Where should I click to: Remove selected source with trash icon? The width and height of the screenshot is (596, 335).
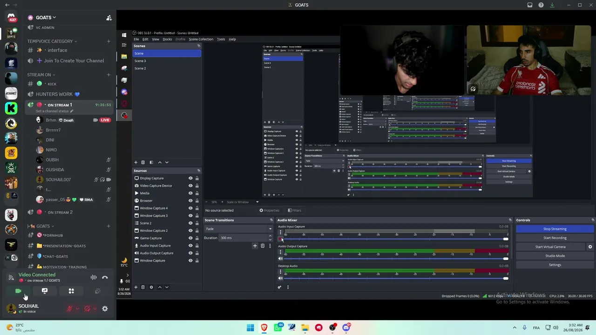(143, 287)
